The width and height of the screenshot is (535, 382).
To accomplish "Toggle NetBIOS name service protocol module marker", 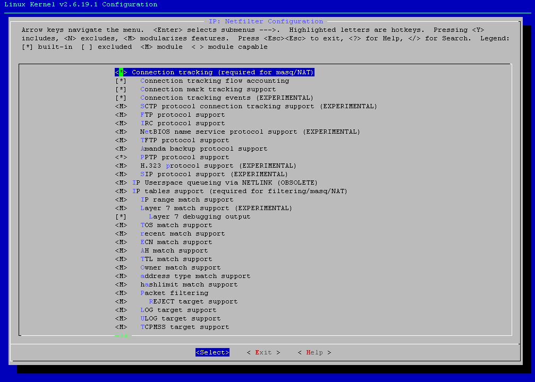I will tap(121, 132).
